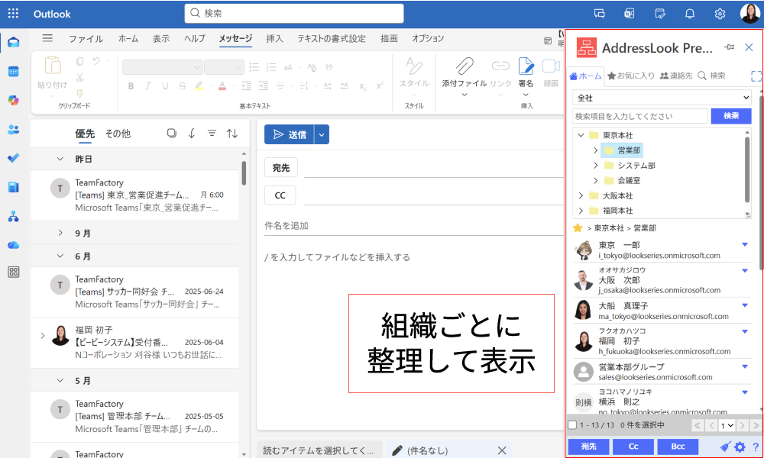This screenshot has height=458, width=764.
Task: Click the 添付ファイル paperclip icon
Action: [464, 66]
